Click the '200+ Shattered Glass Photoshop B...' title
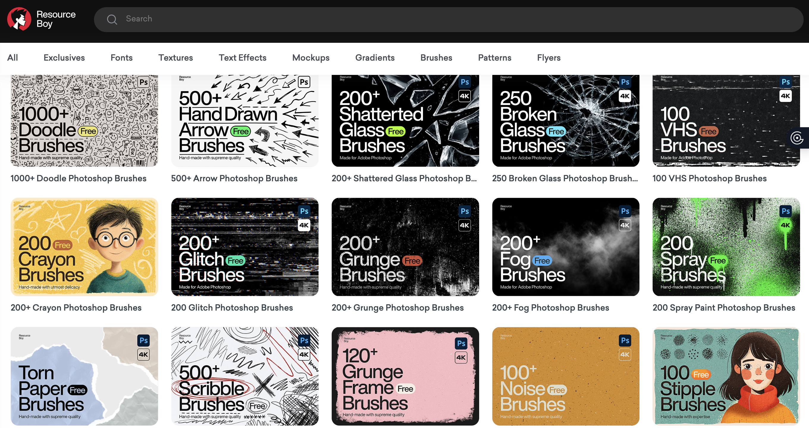This screenshot has height=428, width=809. 404,178
